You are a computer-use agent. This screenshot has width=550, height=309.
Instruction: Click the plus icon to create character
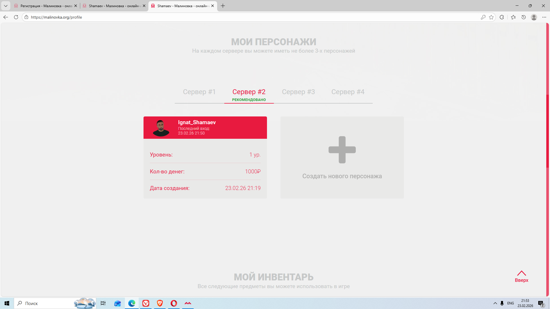(342, 150)
